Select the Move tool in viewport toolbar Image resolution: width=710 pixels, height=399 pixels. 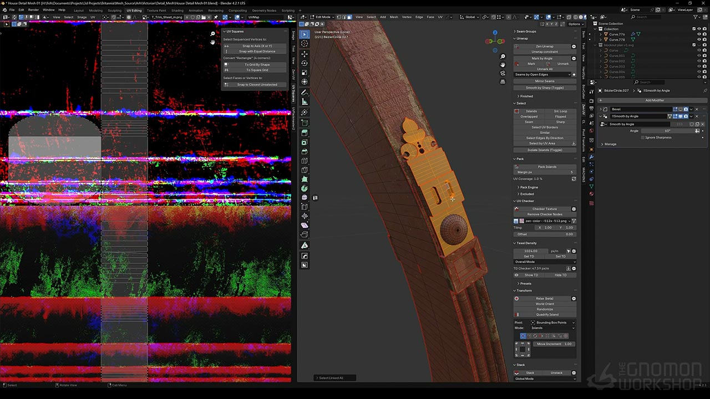(305, 54)
